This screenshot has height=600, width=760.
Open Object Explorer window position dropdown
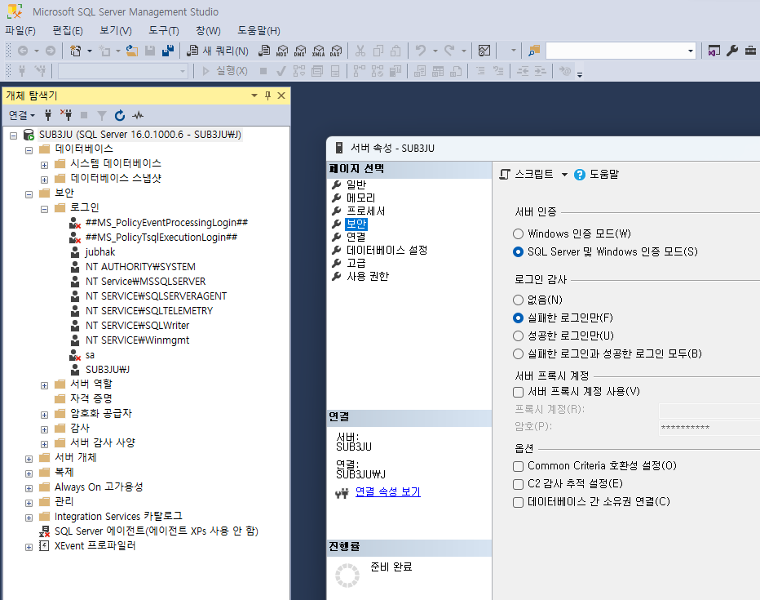pos(254,96)
